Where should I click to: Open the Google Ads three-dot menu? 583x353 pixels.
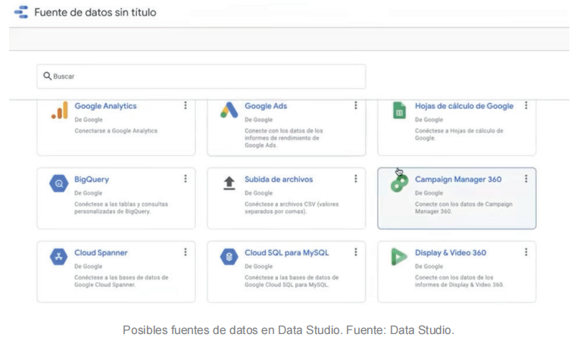click(355, 105)
